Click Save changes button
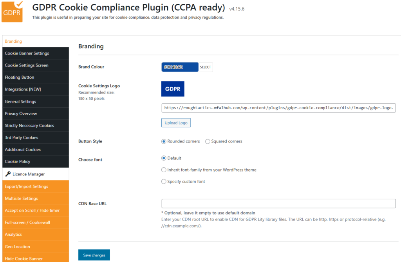Viewport: 401px width, 262px height. tap(94, 255)
